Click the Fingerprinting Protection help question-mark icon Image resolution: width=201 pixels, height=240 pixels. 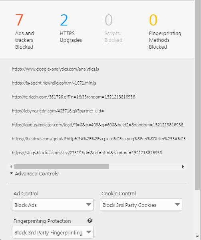point(90,220)
